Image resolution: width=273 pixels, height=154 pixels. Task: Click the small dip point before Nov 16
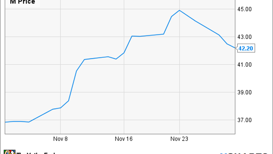116,59
